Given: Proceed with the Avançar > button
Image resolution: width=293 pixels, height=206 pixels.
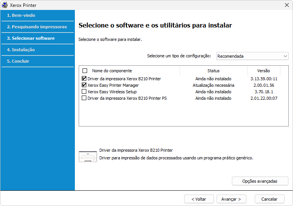Looking at the screenshot, I should pyautogui.click(x=231, y=199).
